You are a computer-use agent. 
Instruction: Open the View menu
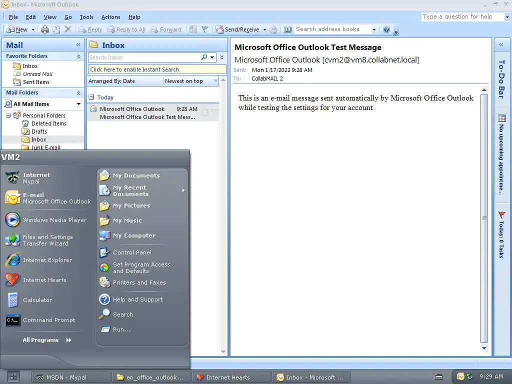point(50,17)
